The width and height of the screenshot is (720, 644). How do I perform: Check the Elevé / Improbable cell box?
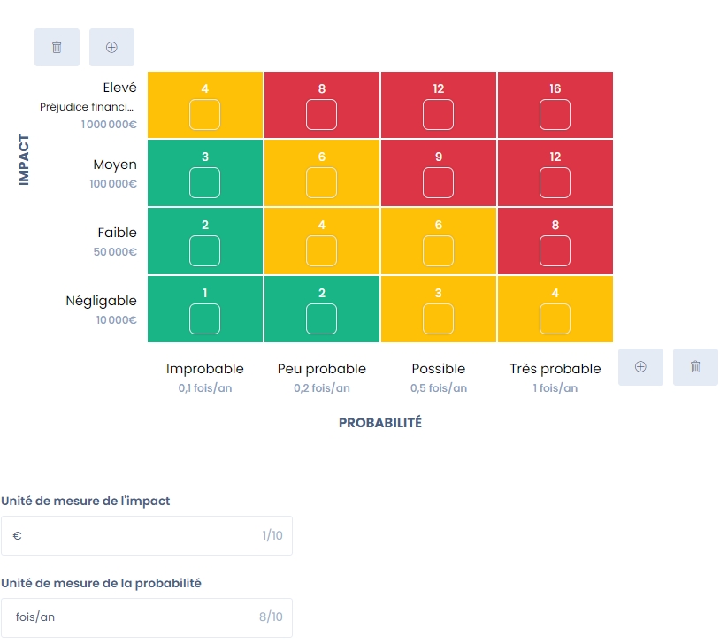pos(204,115)
